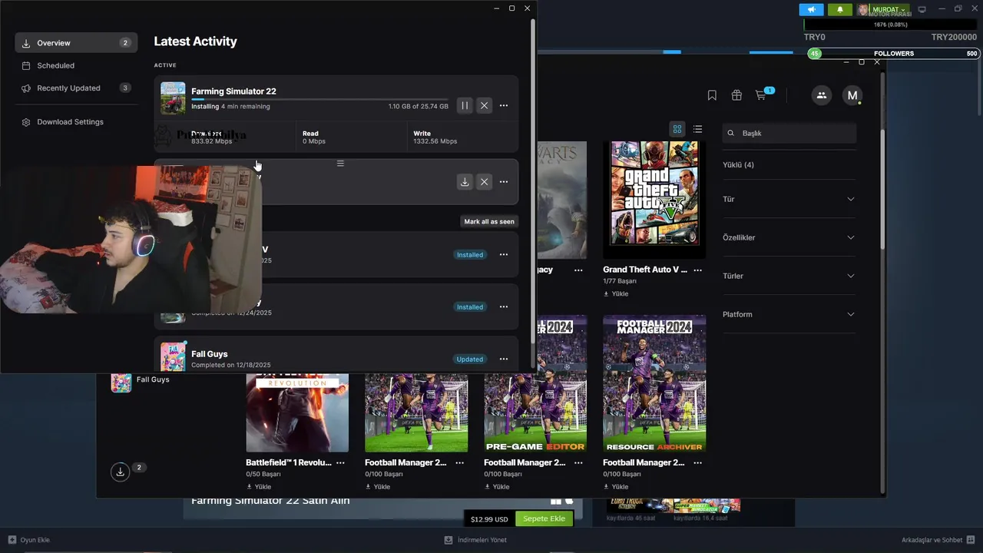Start download of the queued item
Screen dimensions: 983x553
465,182
